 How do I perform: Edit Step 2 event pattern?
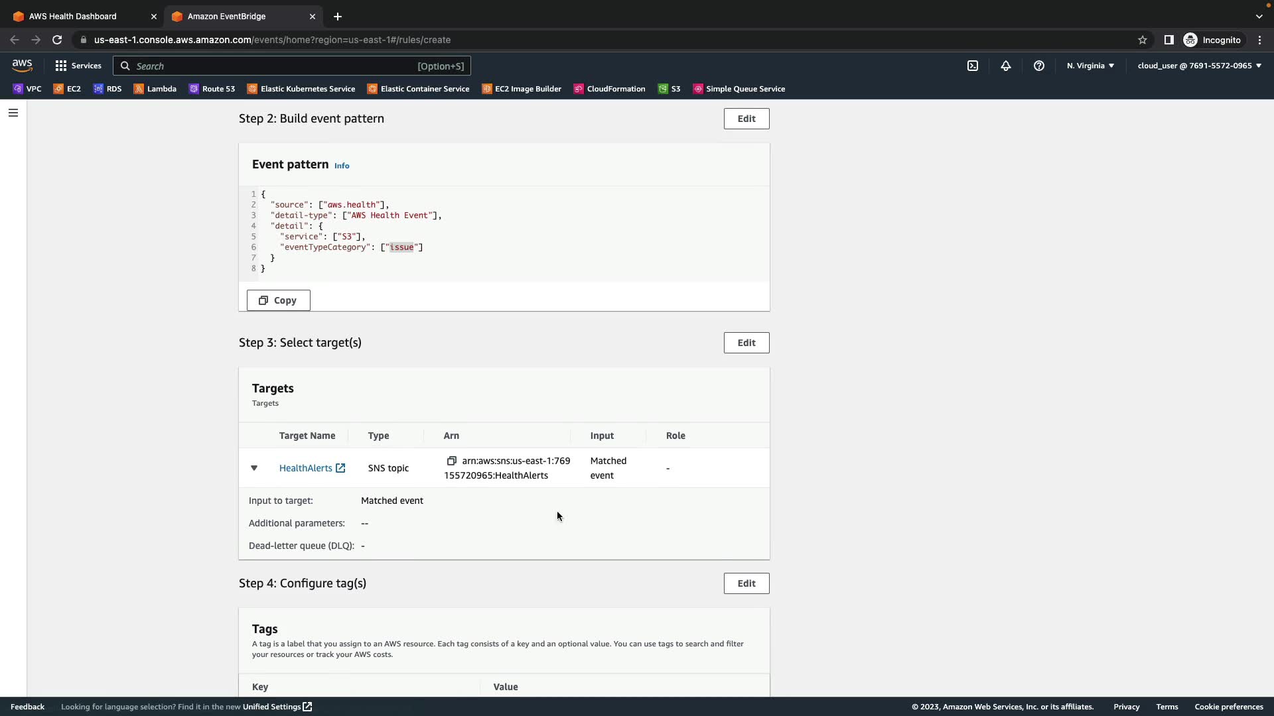click(746, 119)
